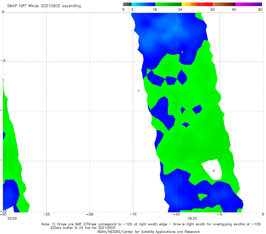
Task: Click the colorbar label 50
Action: click(212, 10)
